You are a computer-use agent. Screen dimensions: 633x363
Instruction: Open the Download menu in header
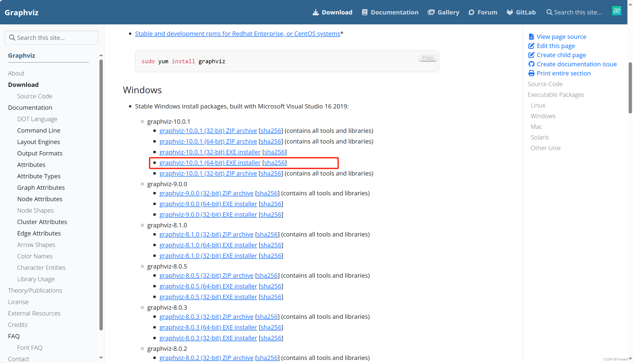click(x=332, y=12)
